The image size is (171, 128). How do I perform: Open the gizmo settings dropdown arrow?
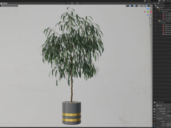[x=132, y=6]
